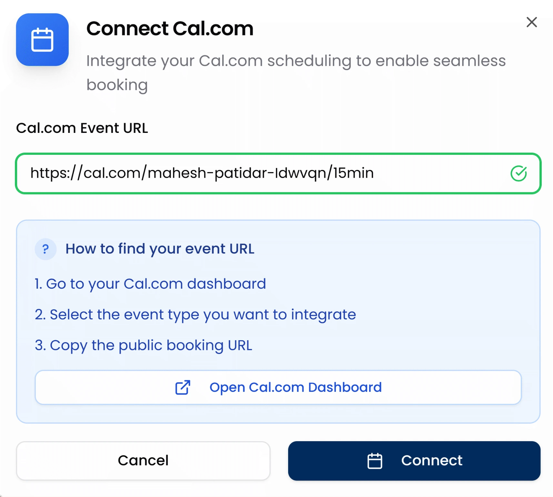553x497 pixels.
Task: Click the green checkmark validation icon
Action: pos(518,173)
